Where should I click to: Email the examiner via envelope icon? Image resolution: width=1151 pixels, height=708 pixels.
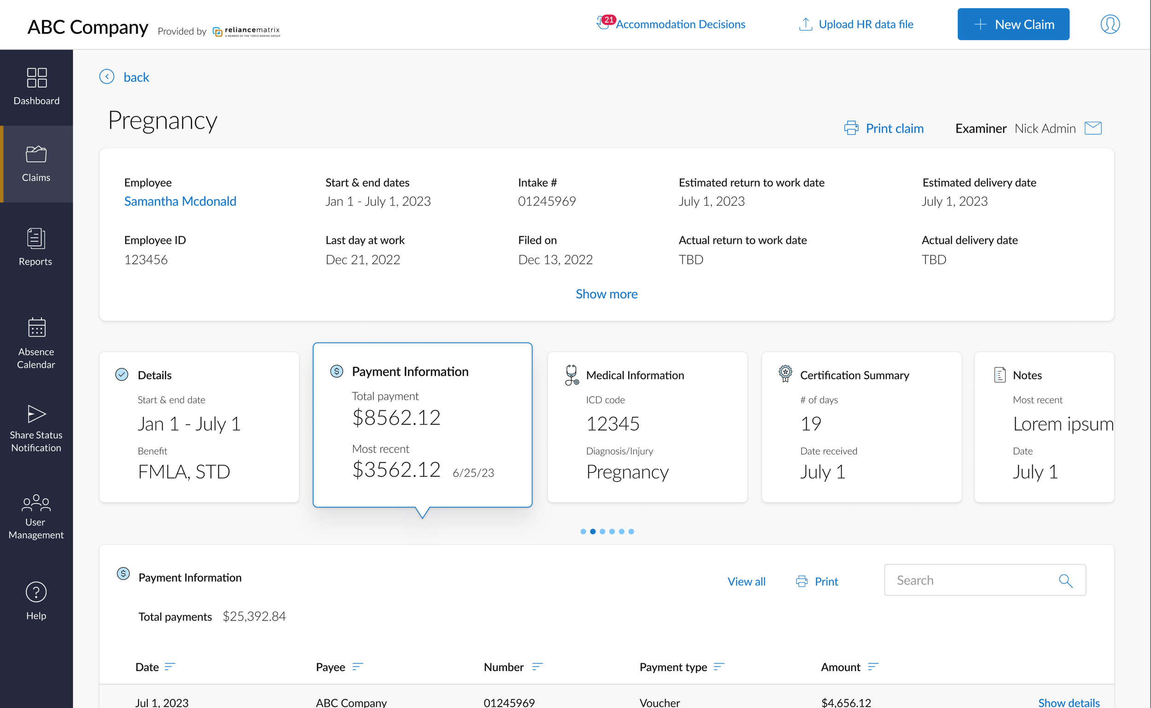click(x=1093, y=128)
